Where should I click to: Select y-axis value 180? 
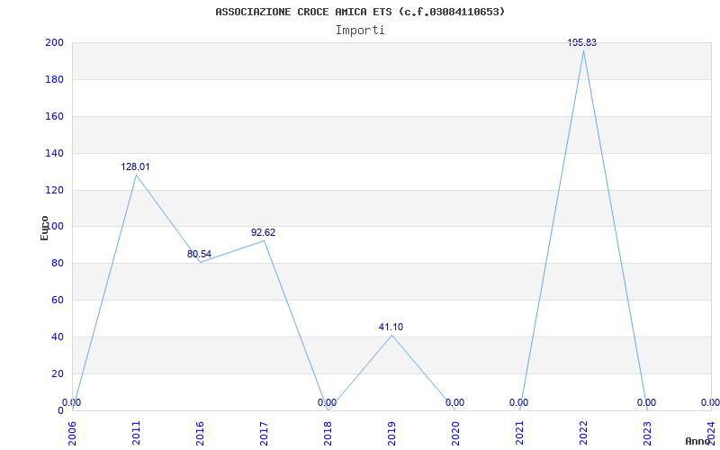point(54,79)
